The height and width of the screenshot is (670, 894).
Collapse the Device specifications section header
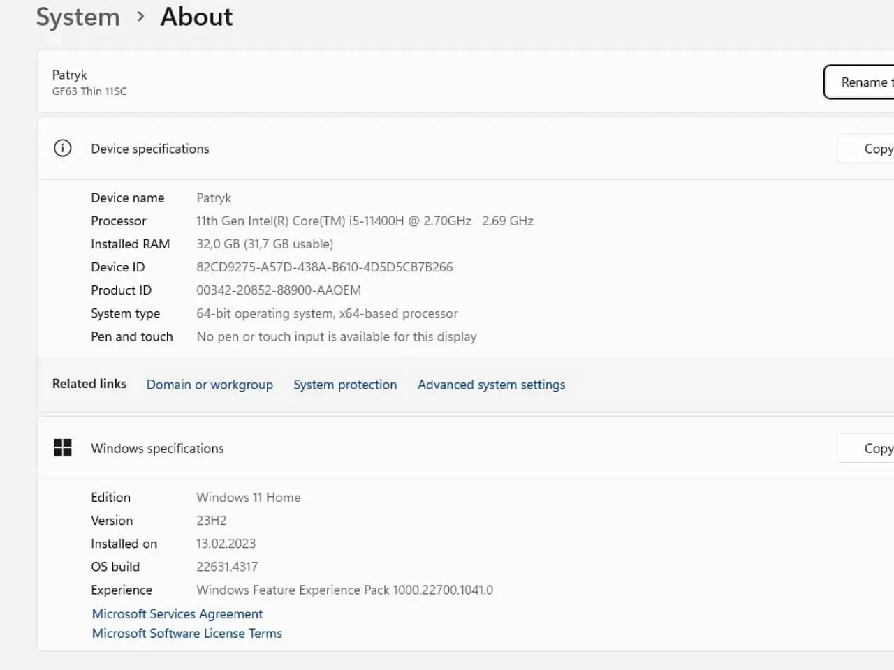(465, 149)
